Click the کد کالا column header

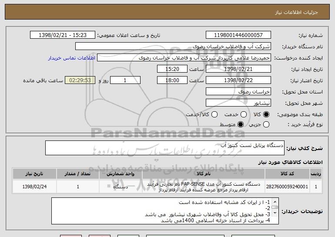point(287,174)
